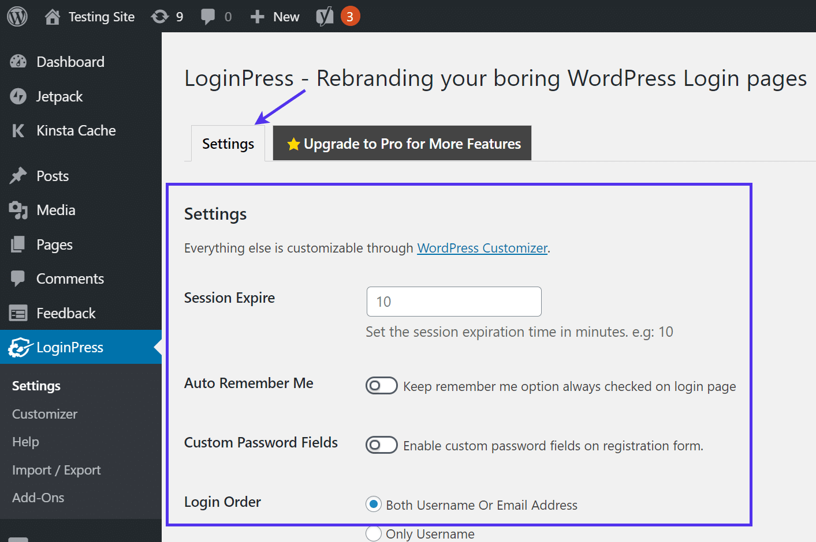Screen dimensions: 816x542
Task: Click the Session Expire input field
Action: (x=453, y=301)
